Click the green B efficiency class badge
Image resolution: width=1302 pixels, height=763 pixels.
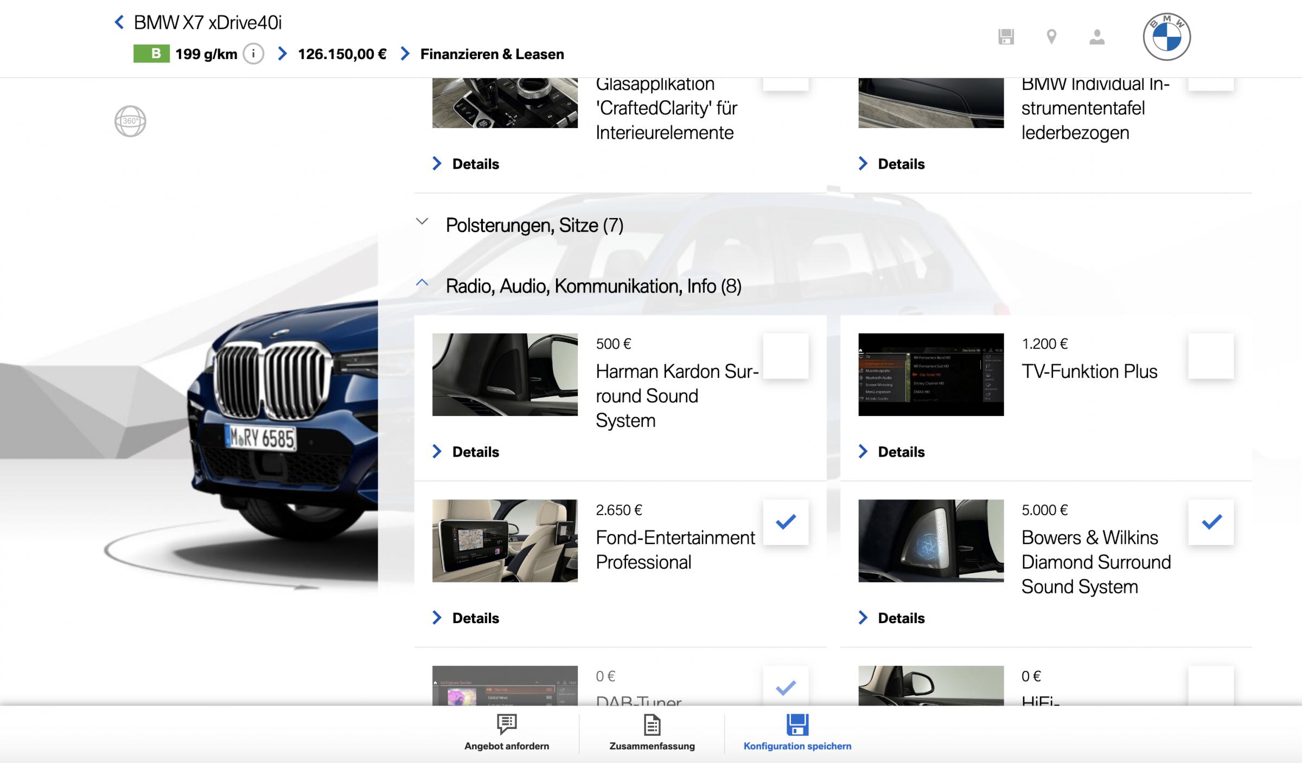(x=151, y=54)
